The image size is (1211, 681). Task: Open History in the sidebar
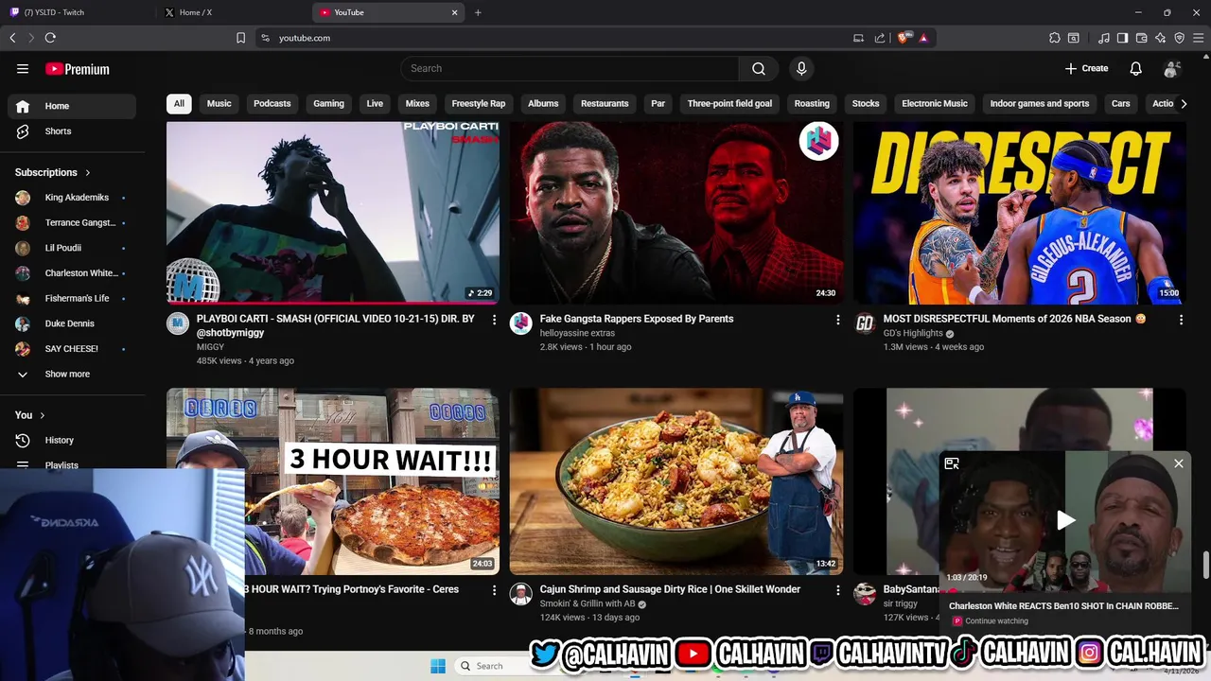[72, 440]
